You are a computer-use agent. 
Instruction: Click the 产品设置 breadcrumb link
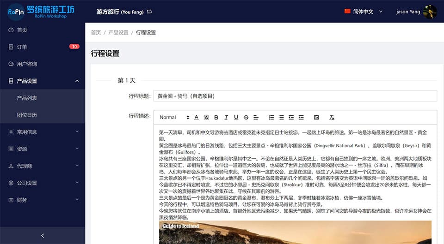(x=118, y=33)
